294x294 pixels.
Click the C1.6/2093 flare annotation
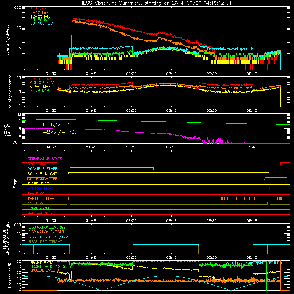(56, 125)
